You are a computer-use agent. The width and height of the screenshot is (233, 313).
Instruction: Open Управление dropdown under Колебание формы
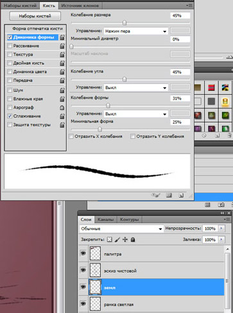pyautogui.click(x=136, y=114)
